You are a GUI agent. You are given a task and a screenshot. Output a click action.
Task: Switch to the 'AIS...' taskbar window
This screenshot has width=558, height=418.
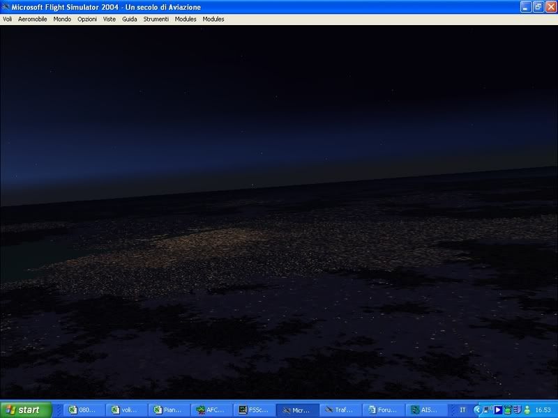click(425, 410)
